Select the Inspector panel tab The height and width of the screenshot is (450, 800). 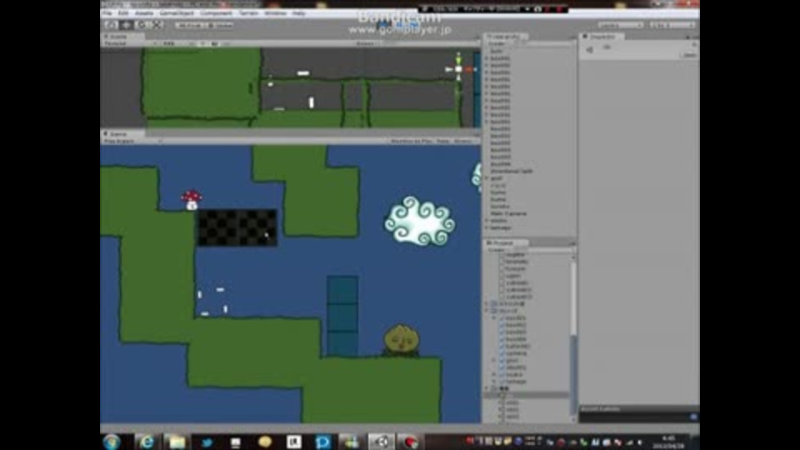(602, 37)
